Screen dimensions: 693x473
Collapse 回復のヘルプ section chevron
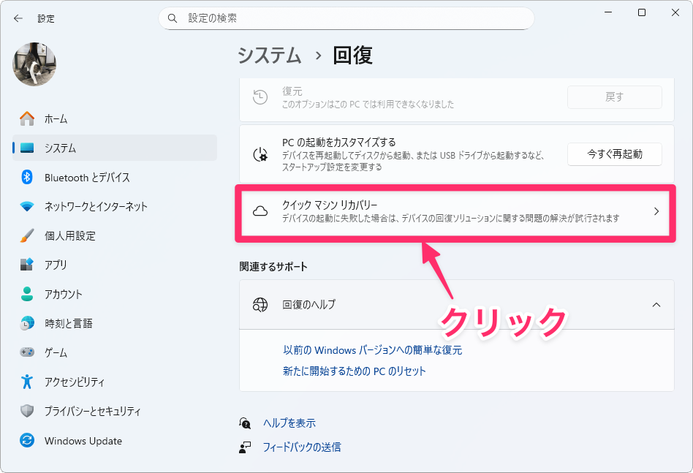(x=656, y=305)
